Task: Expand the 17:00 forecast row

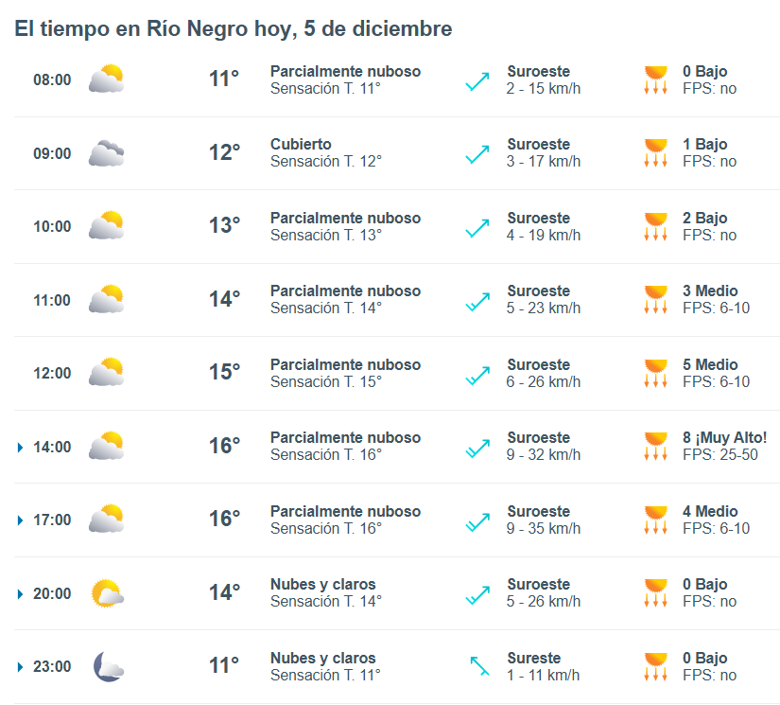Action: pos(21,520)
